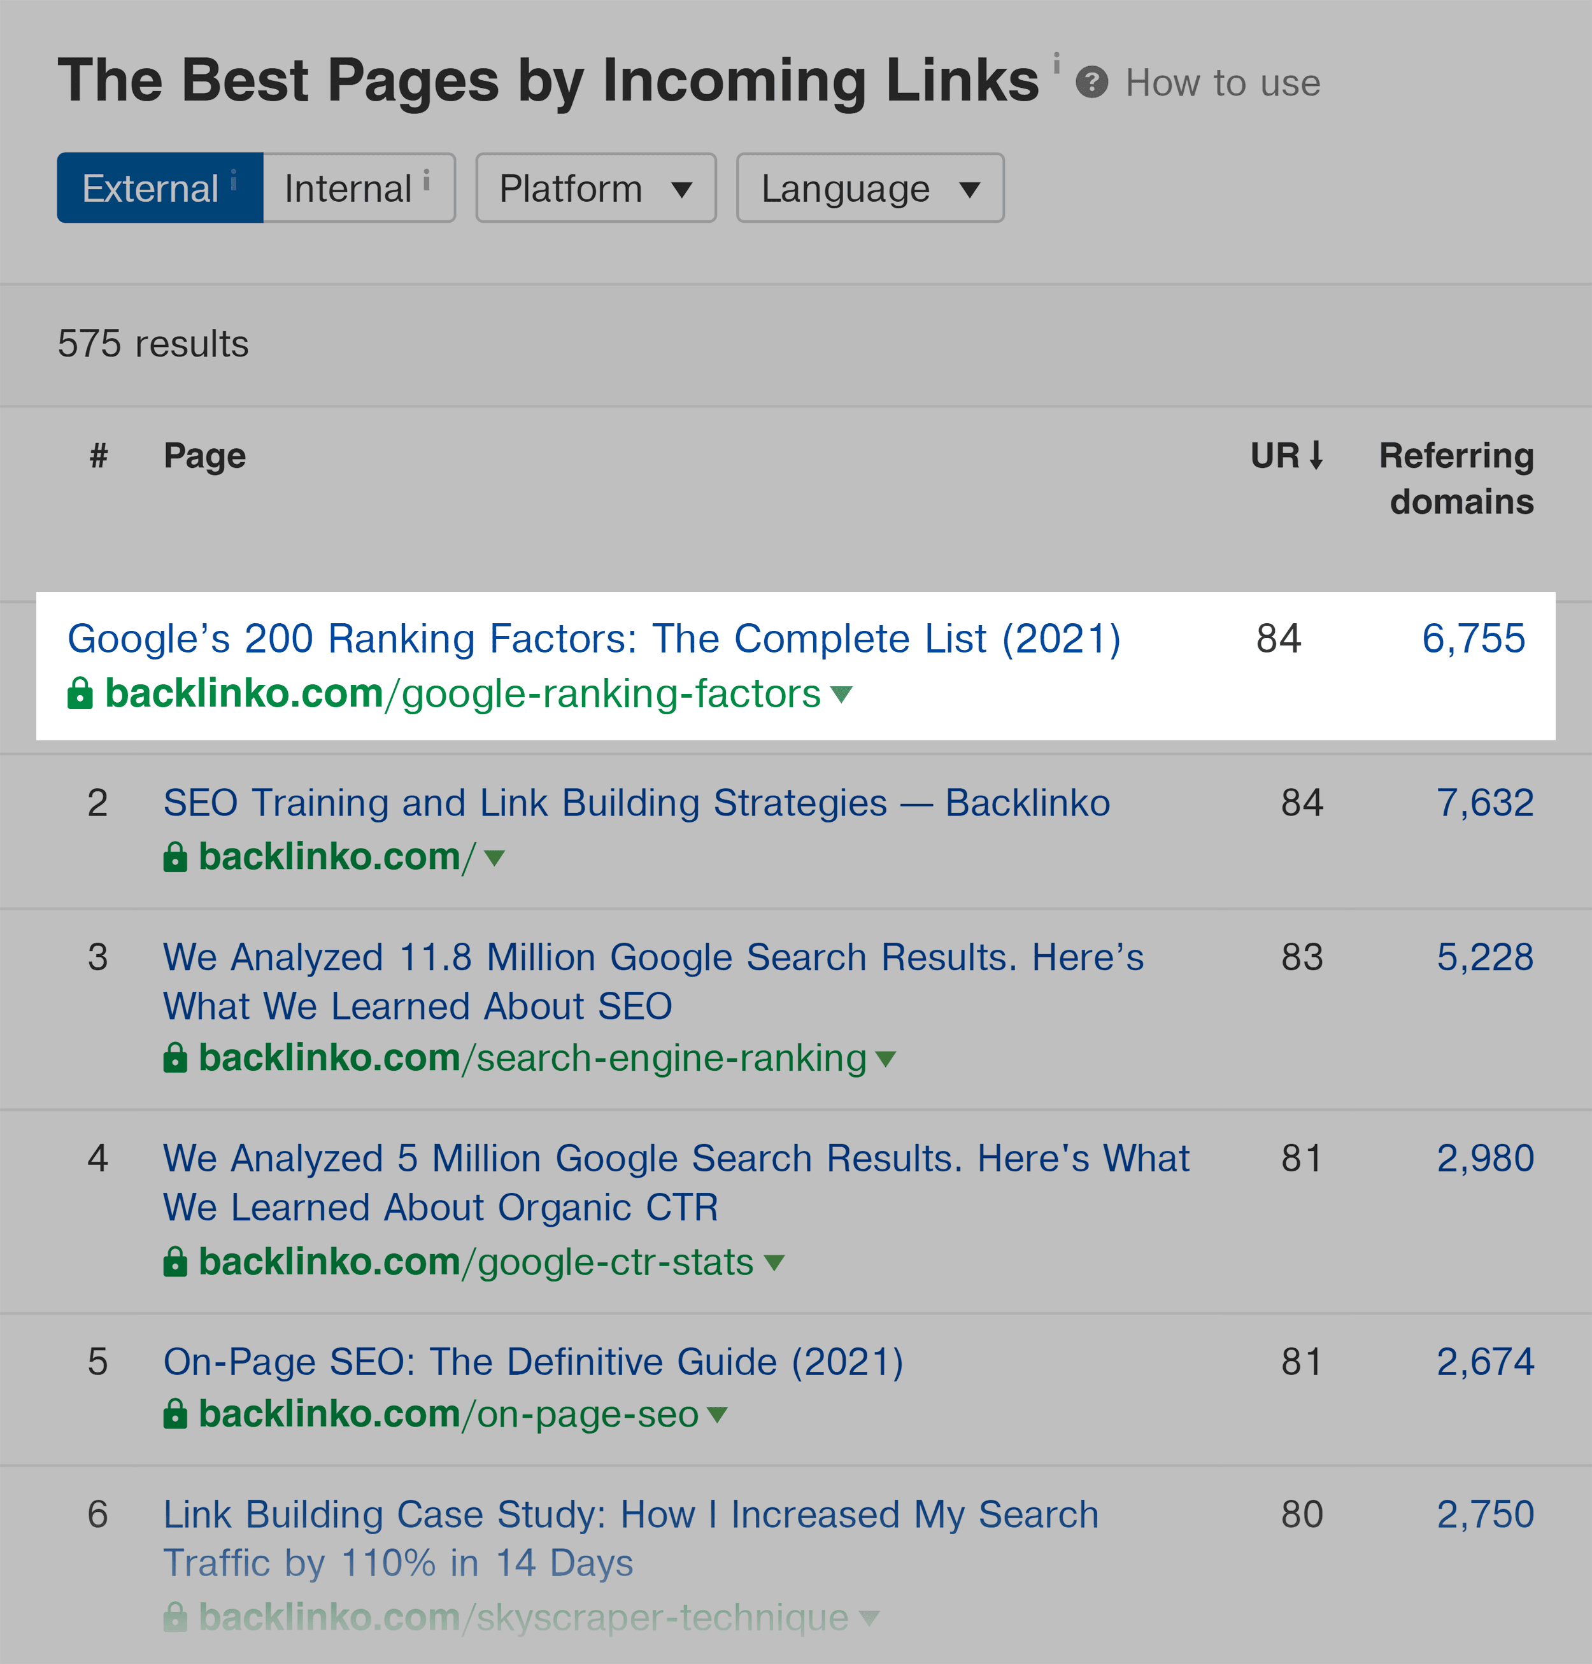This screenshot has height=1664, width=1592.
Task: Click the UR sort arrow icon
Action: pyautogui.click(x=1316, y=455)
